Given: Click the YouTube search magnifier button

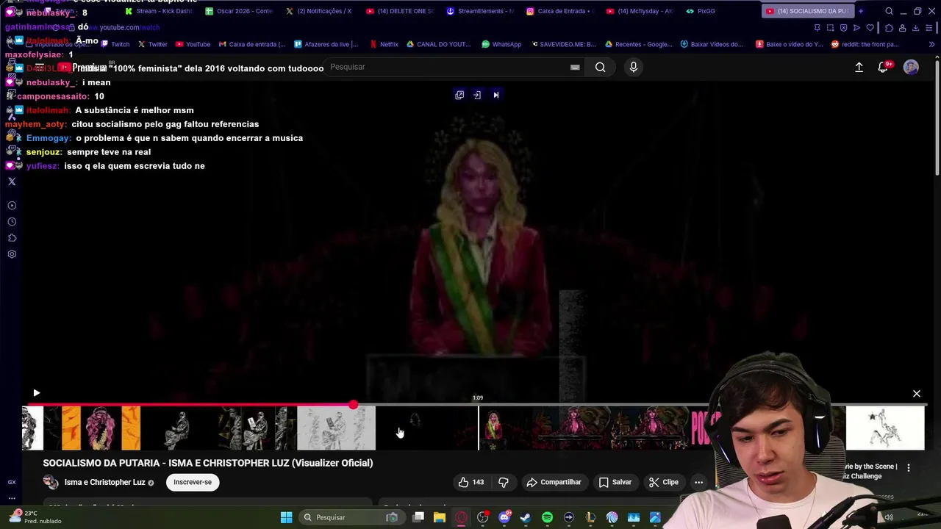Looking at the screenshot, I should [601, 67].
